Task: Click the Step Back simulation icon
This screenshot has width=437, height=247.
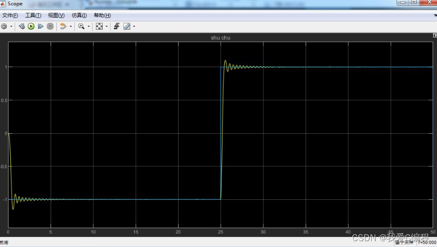Action: click(x=22, y=26)
